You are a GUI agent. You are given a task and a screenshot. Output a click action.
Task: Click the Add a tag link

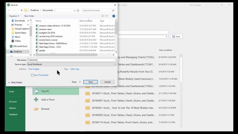(x=75, y=69)
